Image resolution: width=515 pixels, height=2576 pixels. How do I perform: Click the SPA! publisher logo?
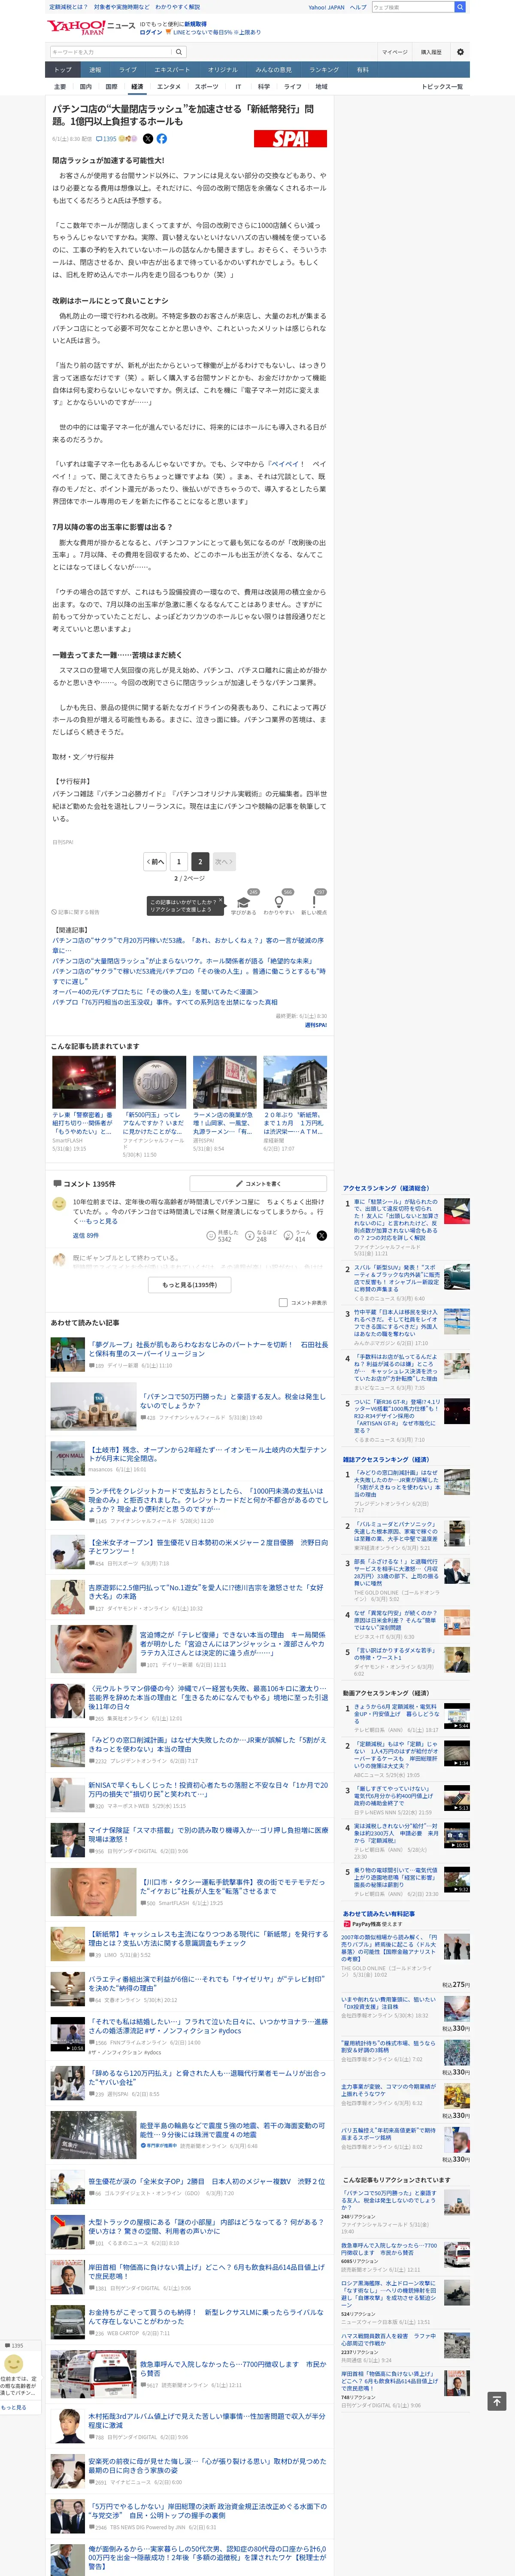(x=291, y=139)
